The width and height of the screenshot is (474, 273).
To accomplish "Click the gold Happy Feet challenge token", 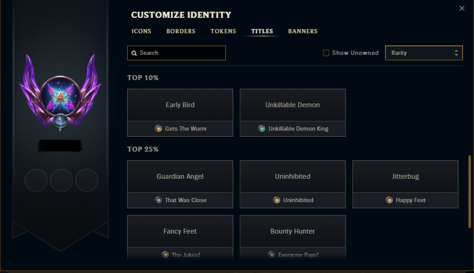I will click(389, 200).
